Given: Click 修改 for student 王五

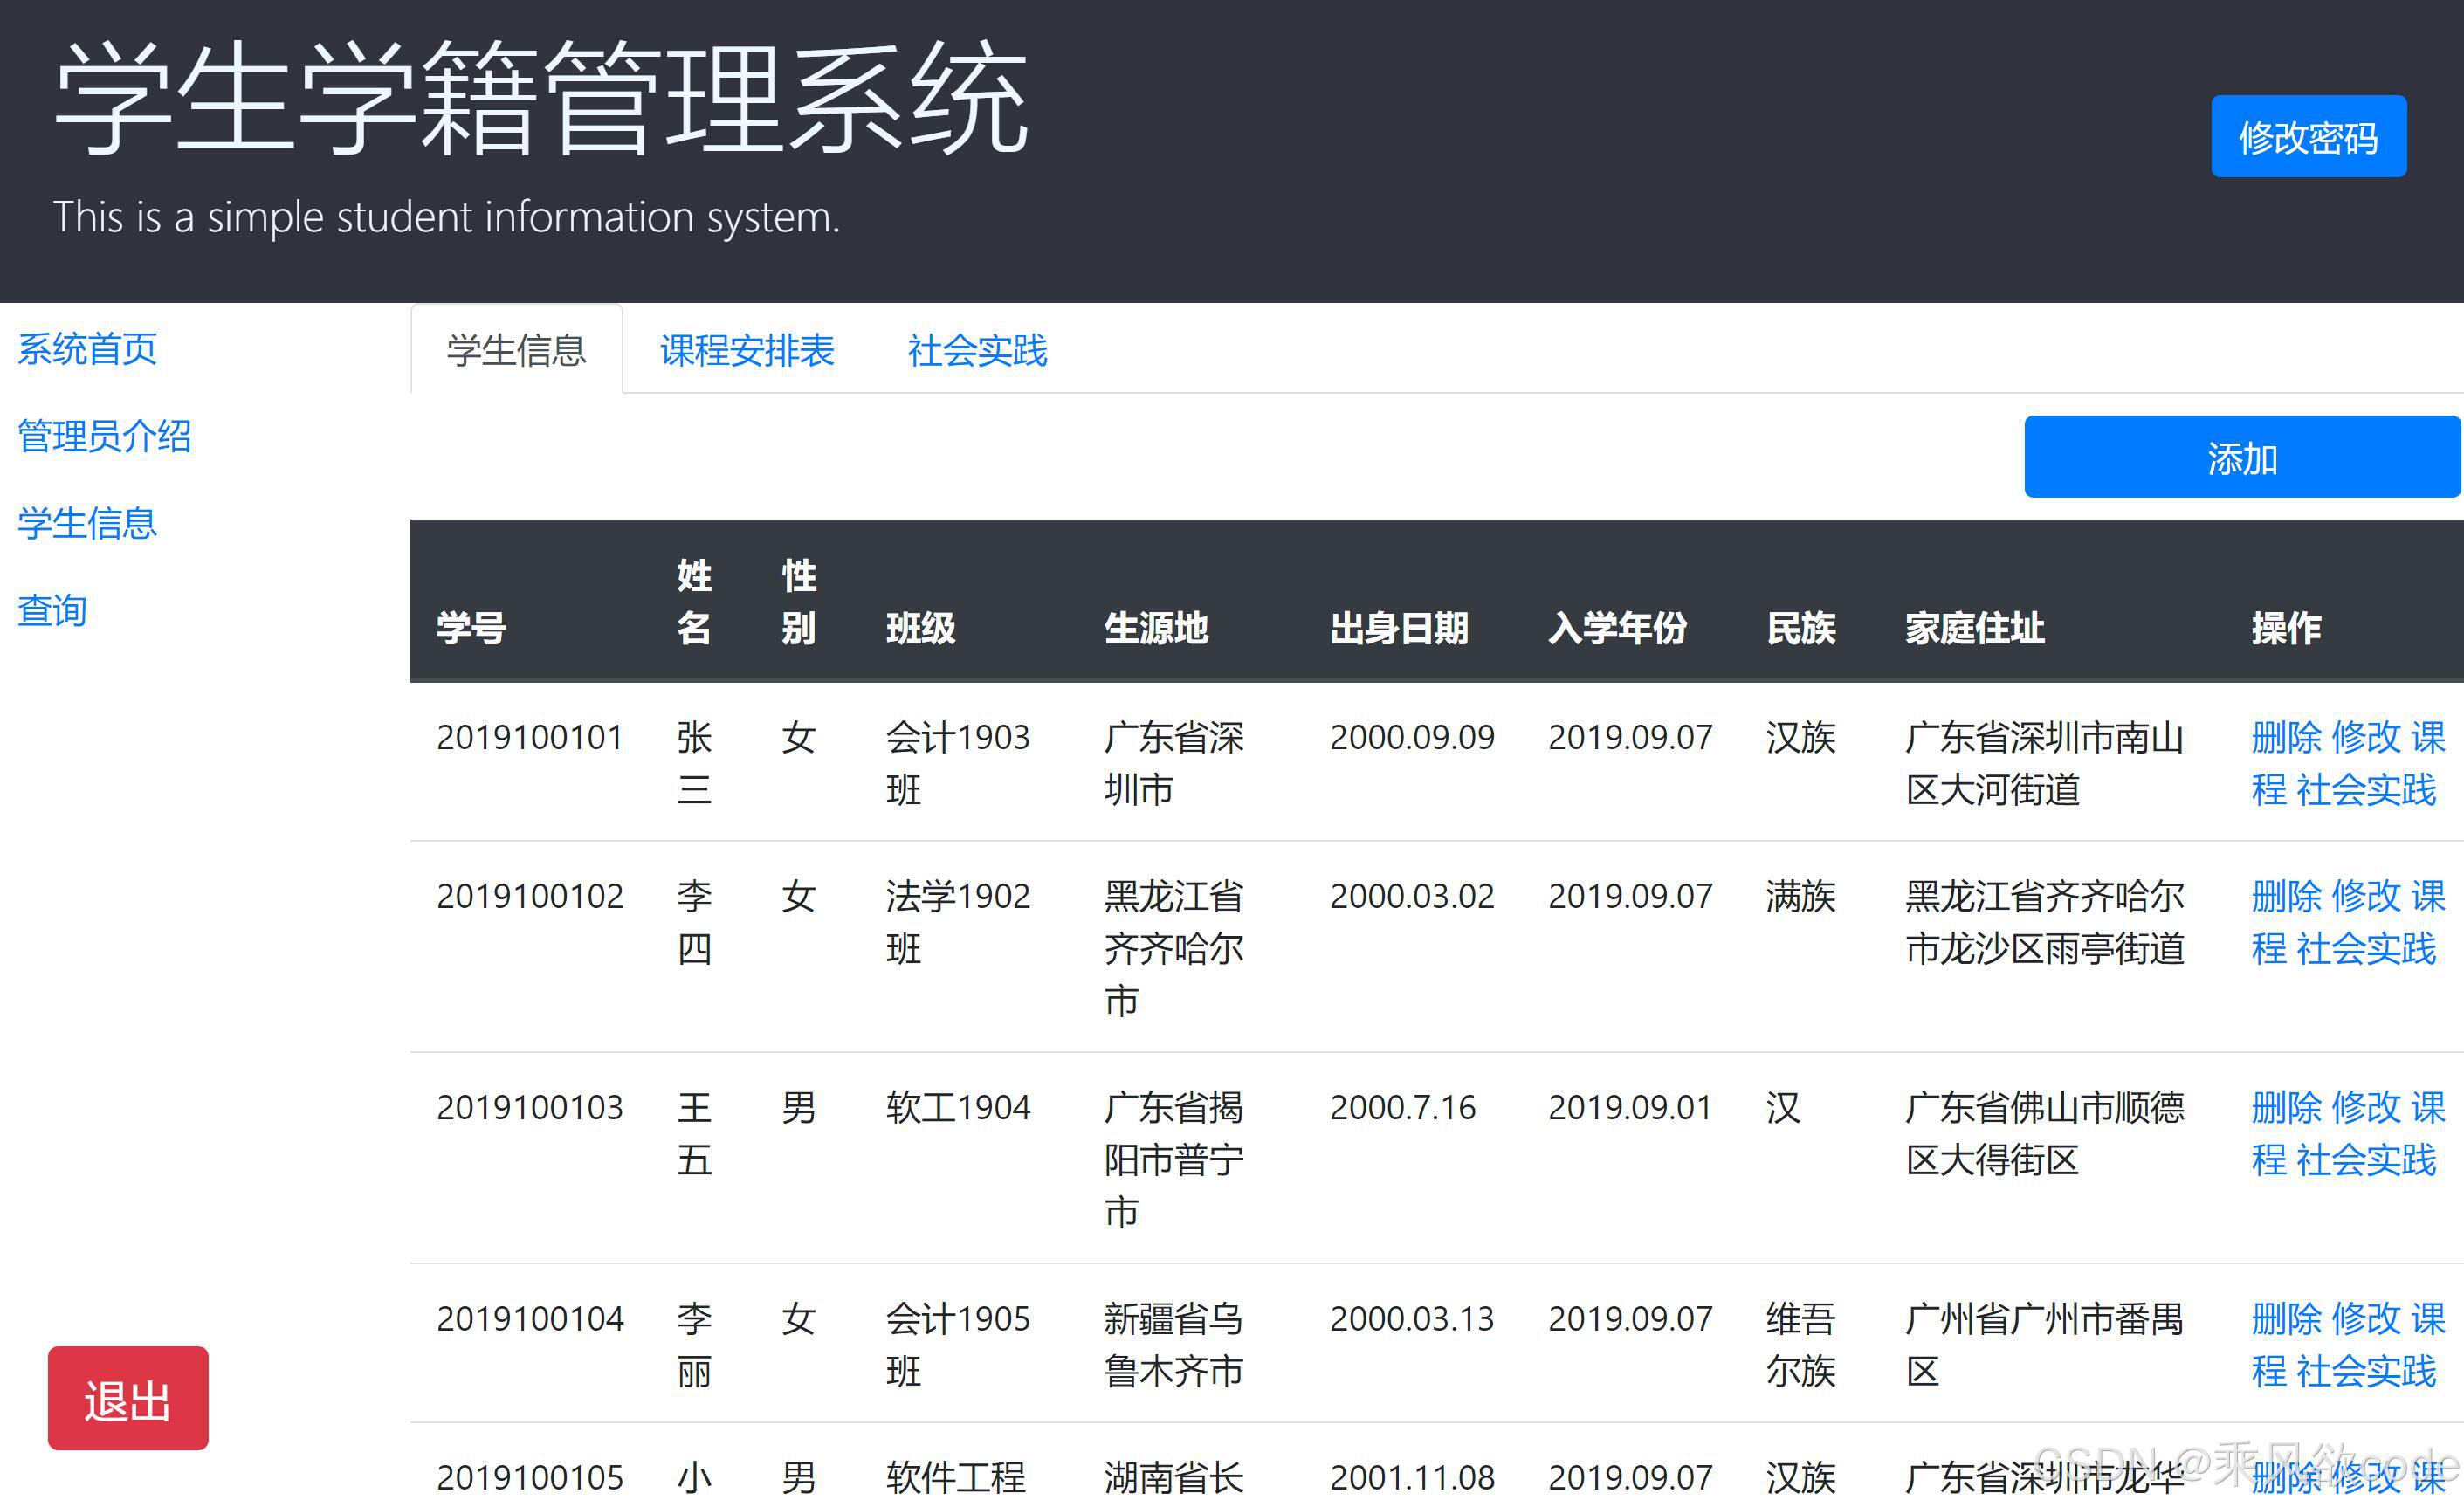Looking at the screenshot, I should pos(2365,1107).
